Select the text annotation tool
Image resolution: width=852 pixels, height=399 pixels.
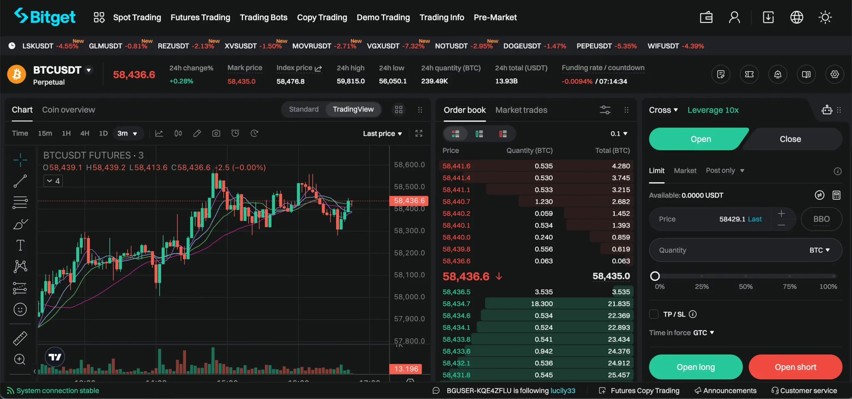click(20, 245)
